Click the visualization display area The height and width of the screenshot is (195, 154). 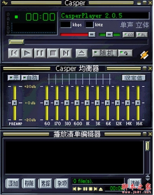point(34,28)
